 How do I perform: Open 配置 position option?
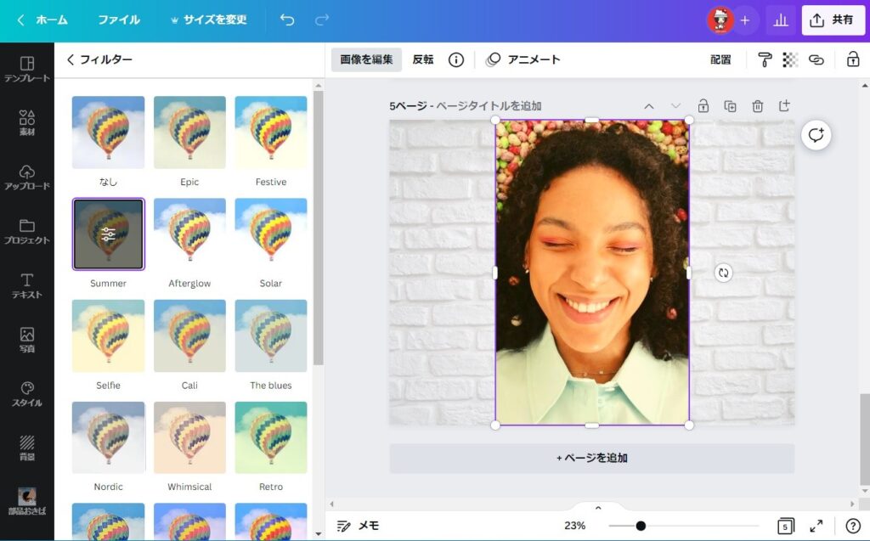tap(720, 59)
